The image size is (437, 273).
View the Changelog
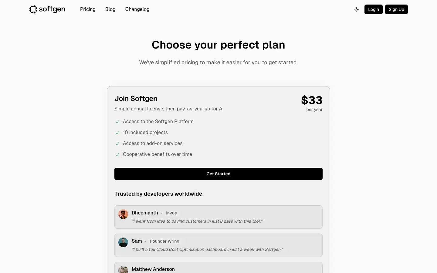click(x=137, y=9)
